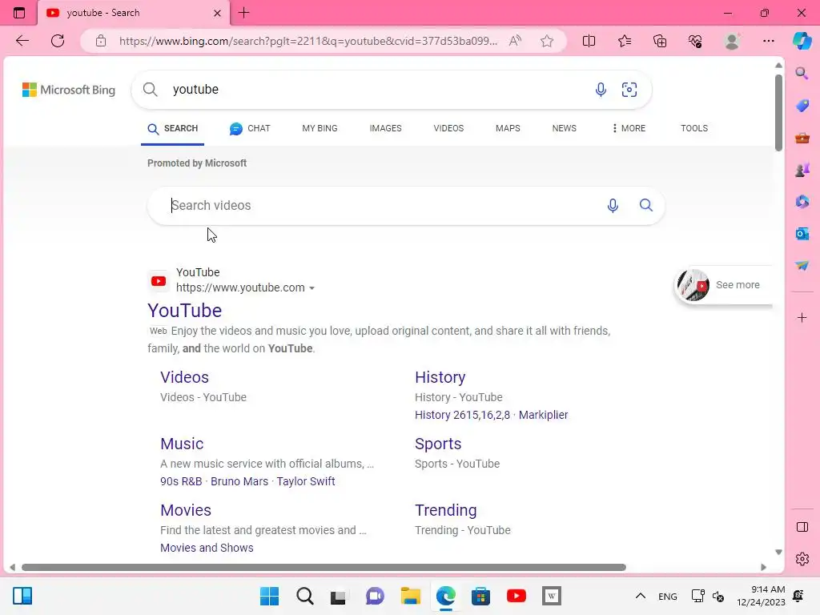The width and height of the screenshot is (820, 615).
Task: Hide the sidebar panel icon
Action: tap(802, 527)
